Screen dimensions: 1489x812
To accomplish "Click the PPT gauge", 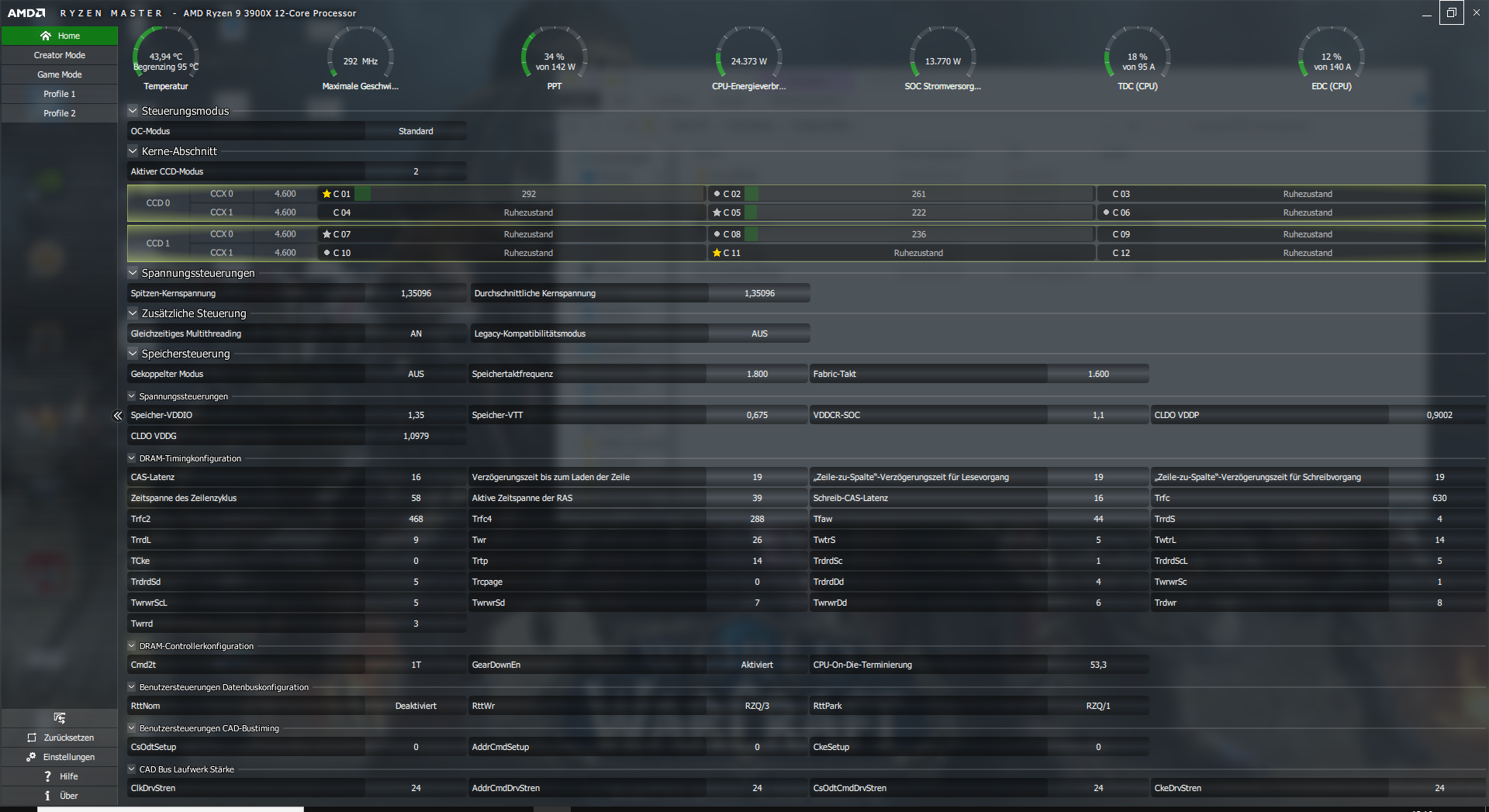I will pos(554,58).
